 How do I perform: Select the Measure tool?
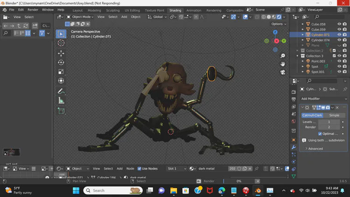coord(61,100)
